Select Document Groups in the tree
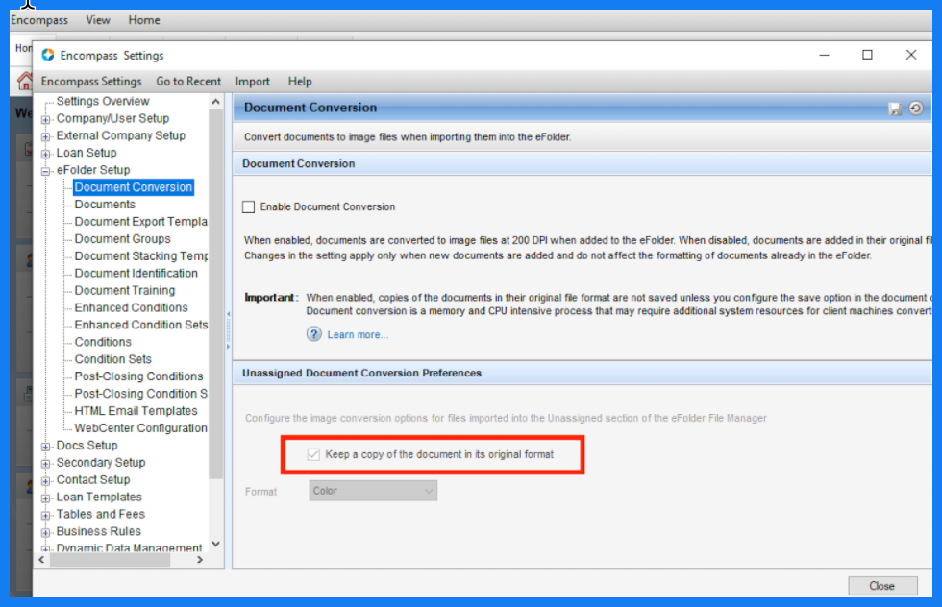Screen dimensions: 942x607 pyautogui.click(x=122, y=239)
